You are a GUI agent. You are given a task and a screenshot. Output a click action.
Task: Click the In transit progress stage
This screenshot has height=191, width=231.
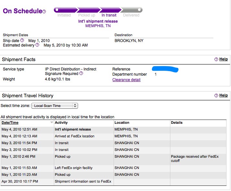click(109, 15)
